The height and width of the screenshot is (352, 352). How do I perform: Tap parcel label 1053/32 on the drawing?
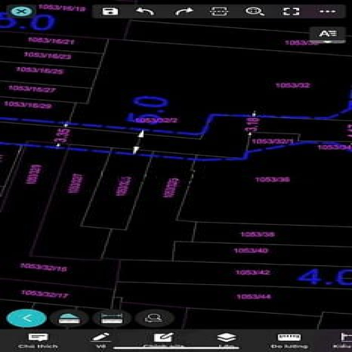pos(293,85)
